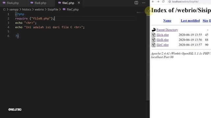Select the fileC.php editor tab
The image size is (211, 118).
click(x=68, y=3)
